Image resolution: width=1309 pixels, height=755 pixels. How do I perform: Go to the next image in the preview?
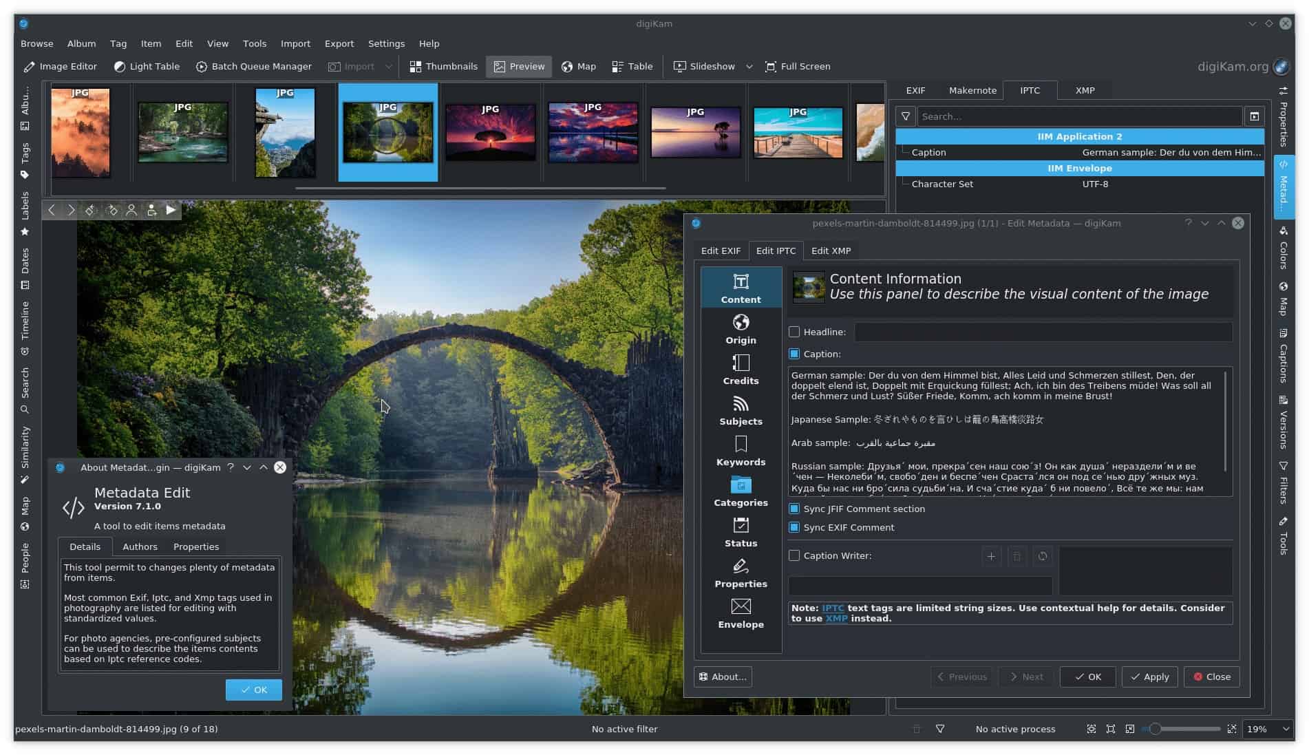(x=71, y=210)
